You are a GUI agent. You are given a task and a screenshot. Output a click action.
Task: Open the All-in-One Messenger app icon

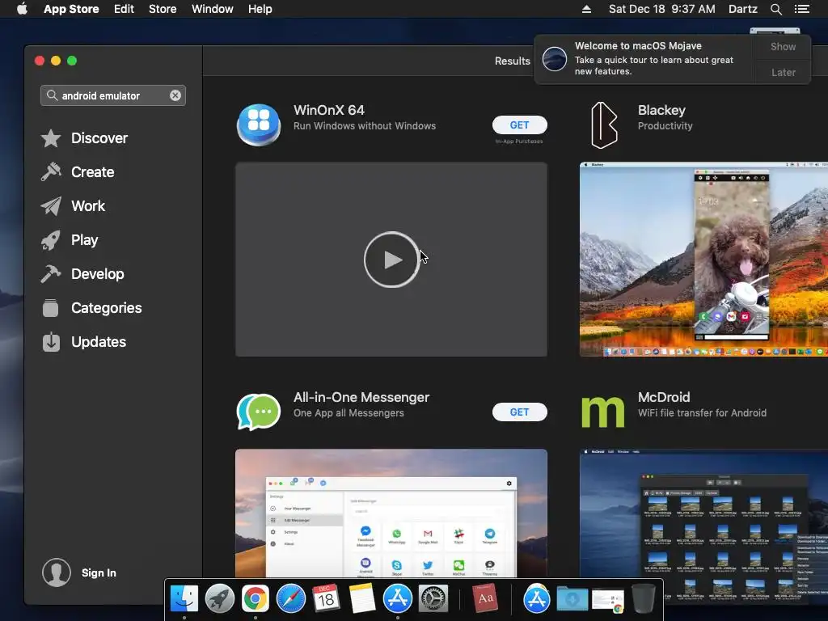(x=259, y=412)
